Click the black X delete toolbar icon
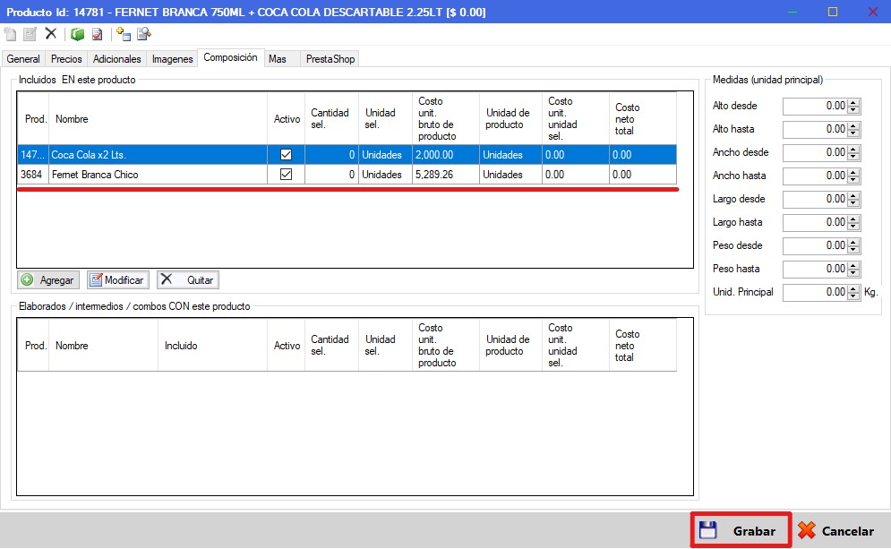The height and width of the screenshot is (549, 891). [x=51, y=33]
